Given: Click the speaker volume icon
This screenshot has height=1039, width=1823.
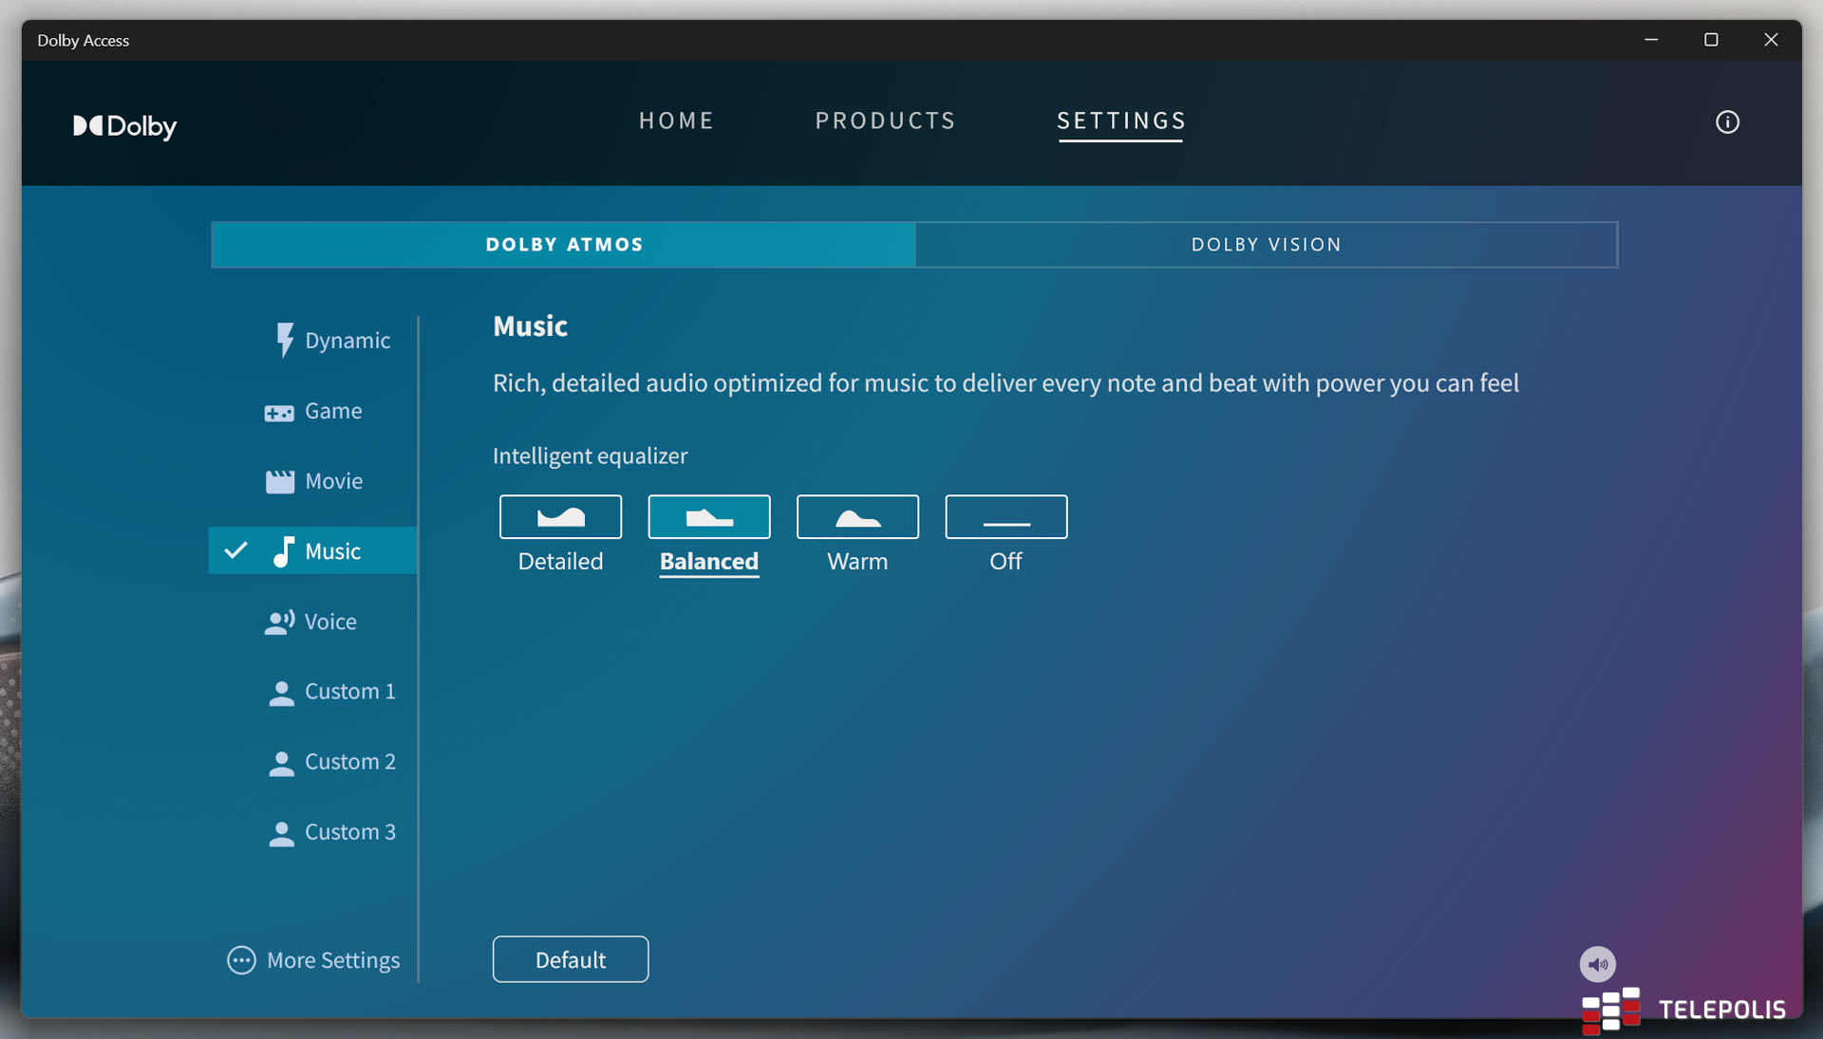Looking at the screenshot, I should [x=1597, y=964].
